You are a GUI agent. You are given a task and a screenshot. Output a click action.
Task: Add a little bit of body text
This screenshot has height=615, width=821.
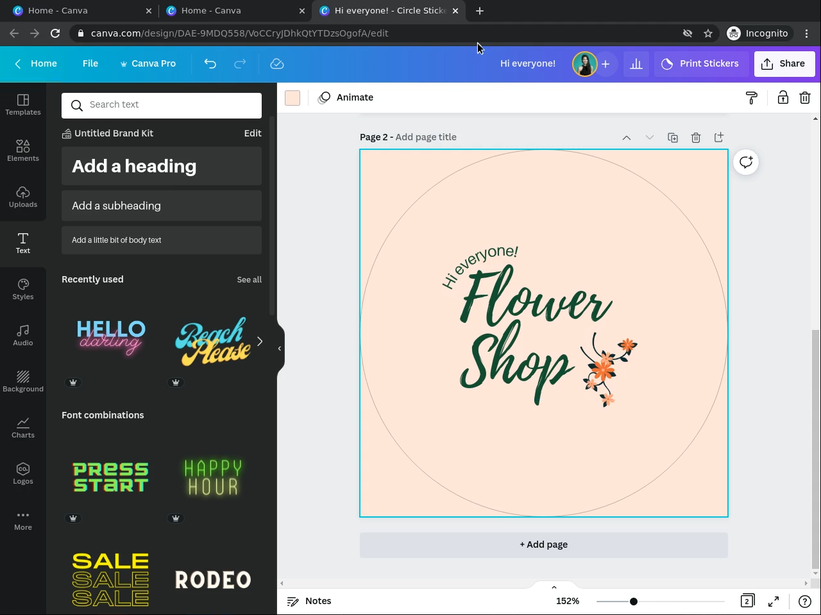(x=162, y=240)
